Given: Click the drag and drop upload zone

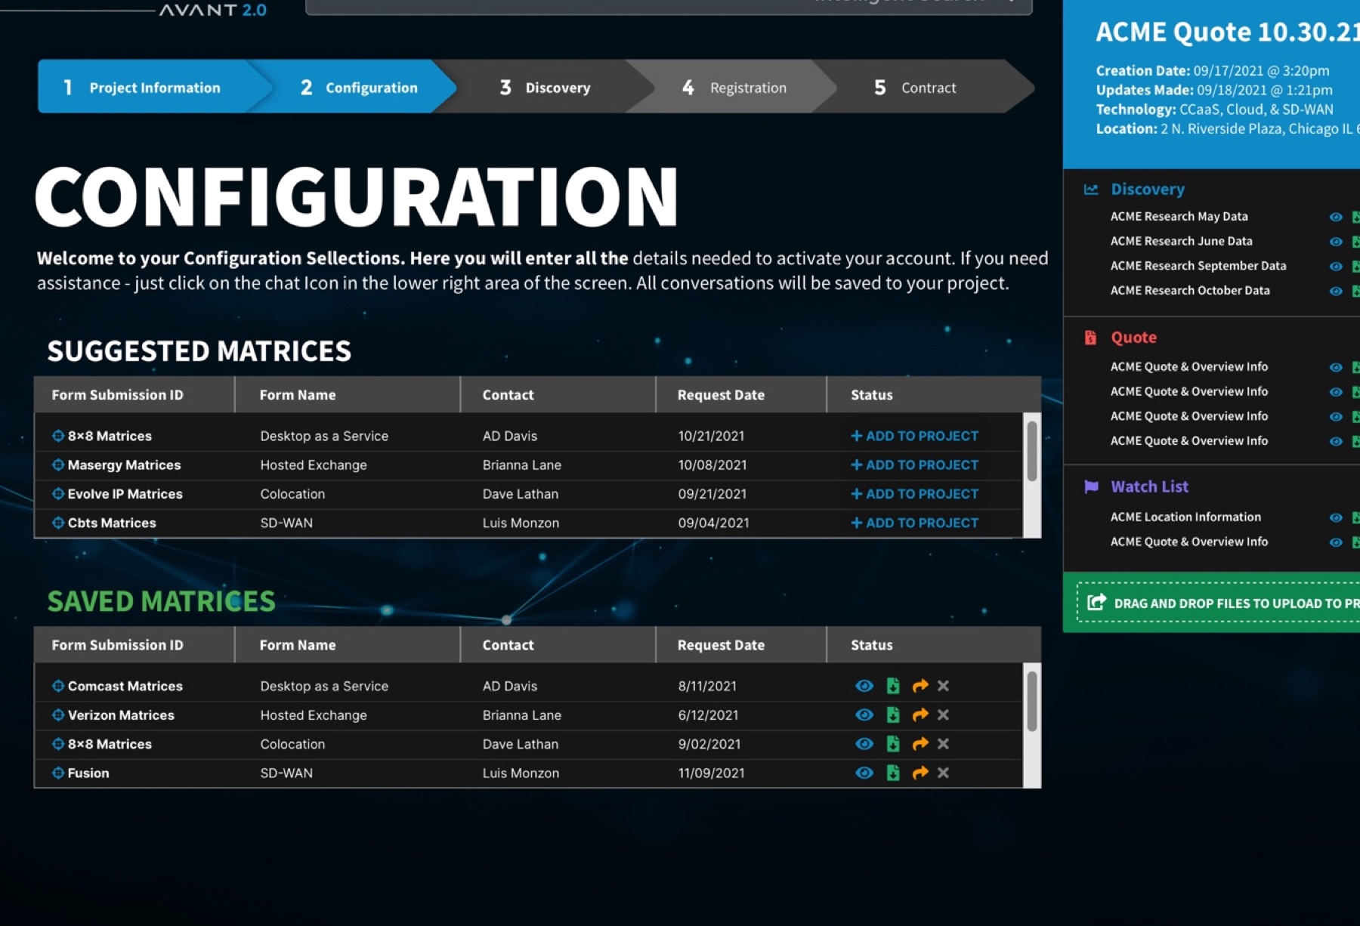Looking at the screenshot, I should pyautogui.click(x=1219, y=602).
